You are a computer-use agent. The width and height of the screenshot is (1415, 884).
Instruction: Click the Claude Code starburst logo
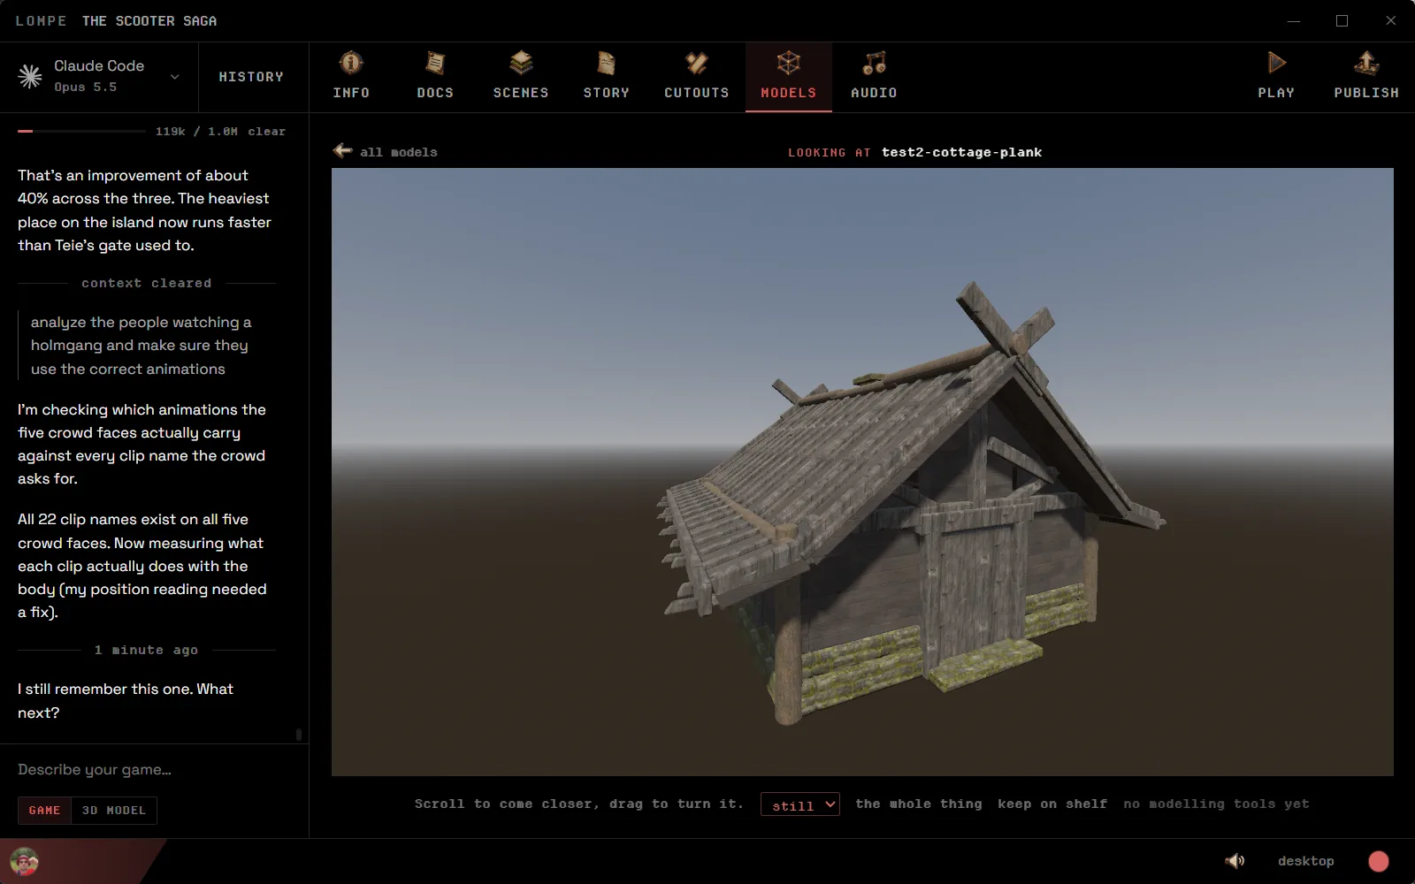point(30,77)
